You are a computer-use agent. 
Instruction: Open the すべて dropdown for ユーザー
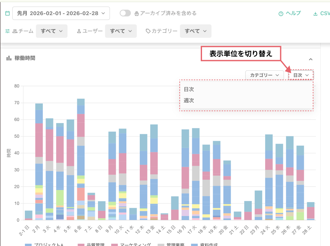tap(121, 31)
